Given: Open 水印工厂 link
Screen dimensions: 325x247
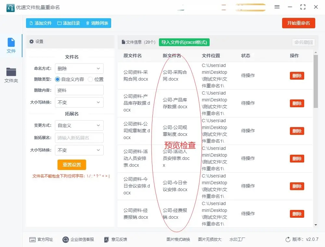Looking at the screenshot, I should pos(237,240).
